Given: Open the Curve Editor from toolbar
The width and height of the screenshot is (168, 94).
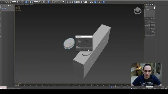Looking at the screenshot, I should pos(77,2).
